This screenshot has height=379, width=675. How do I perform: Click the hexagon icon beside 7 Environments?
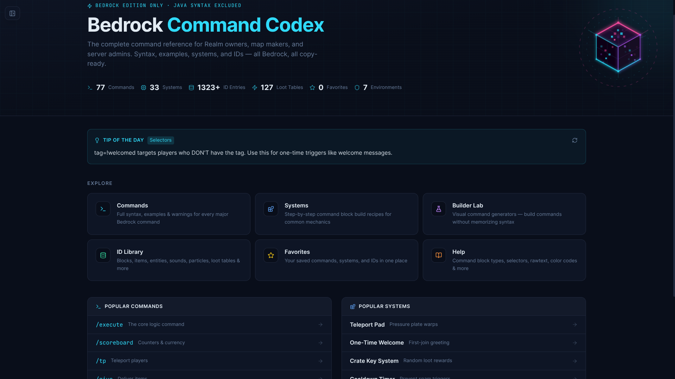(x=357, y=88)
